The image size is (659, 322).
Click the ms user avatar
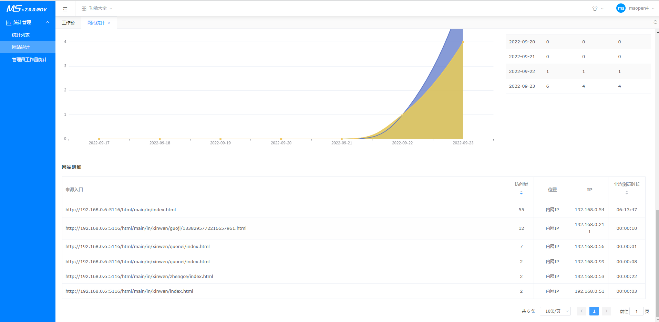[x=621, y=8]
